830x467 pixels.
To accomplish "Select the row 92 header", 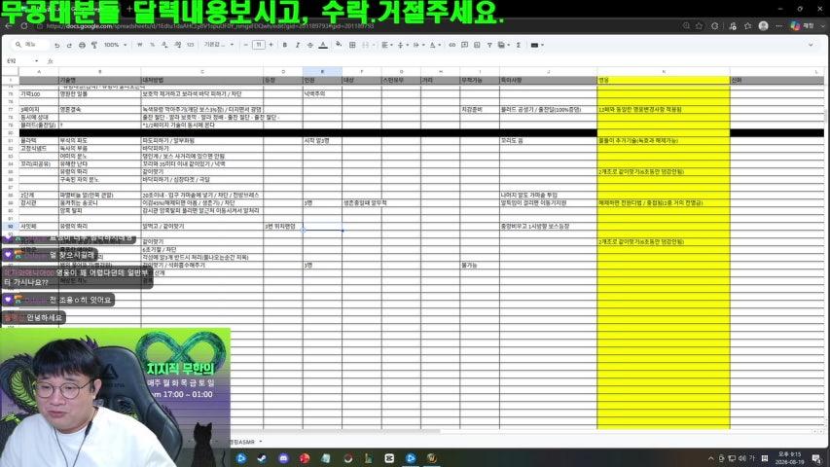I will pyautogui.click(x=11, y=226).
